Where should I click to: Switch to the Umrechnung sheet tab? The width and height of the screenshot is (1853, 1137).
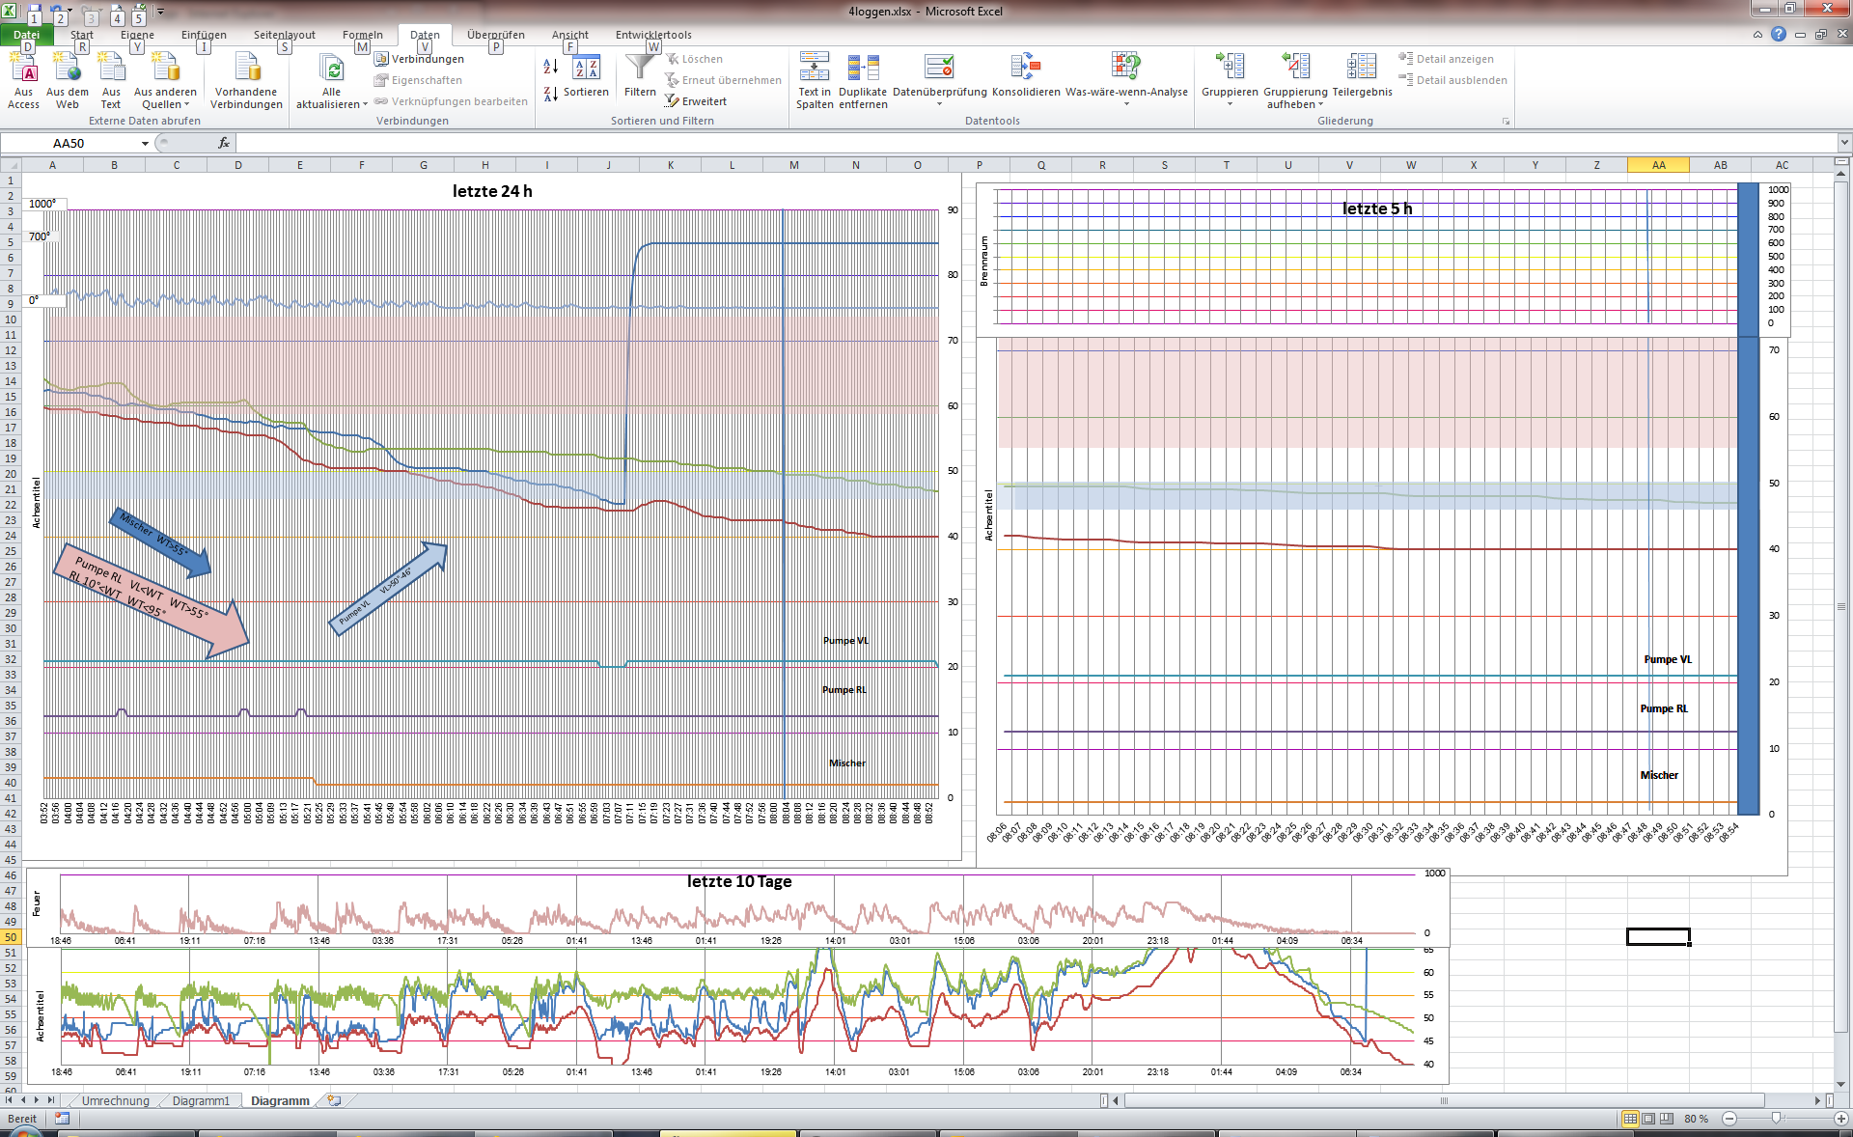point(115,1100)
